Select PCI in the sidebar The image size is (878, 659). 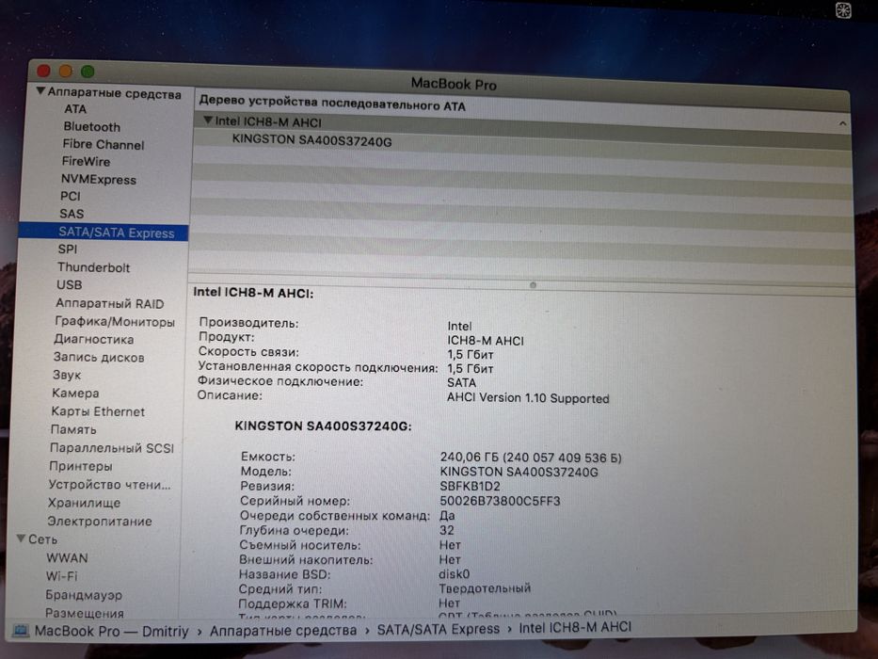(71, 196)
